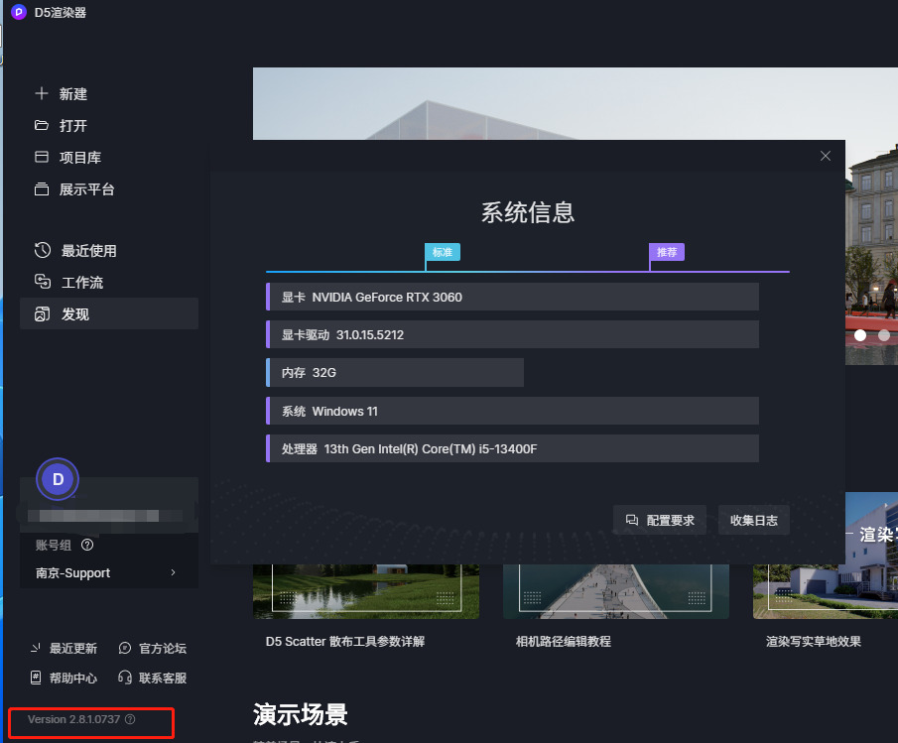Open the D5 Scatter tutorial thumbnail
898x743 pixels.
click(366, 591)
